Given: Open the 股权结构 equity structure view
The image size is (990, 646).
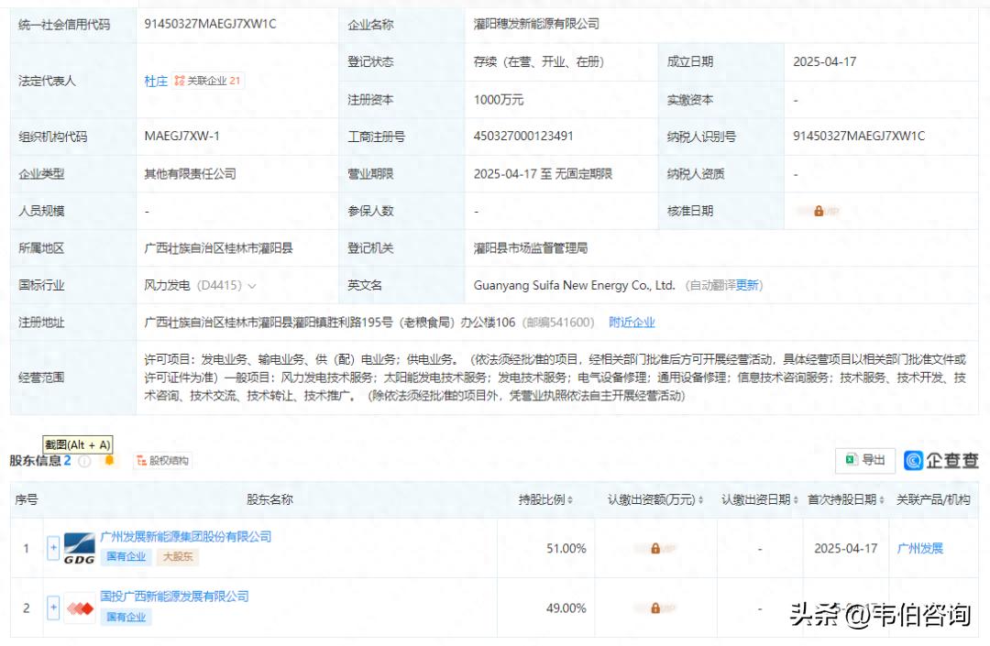Looking at the screenshot, I should pos(163,461).
